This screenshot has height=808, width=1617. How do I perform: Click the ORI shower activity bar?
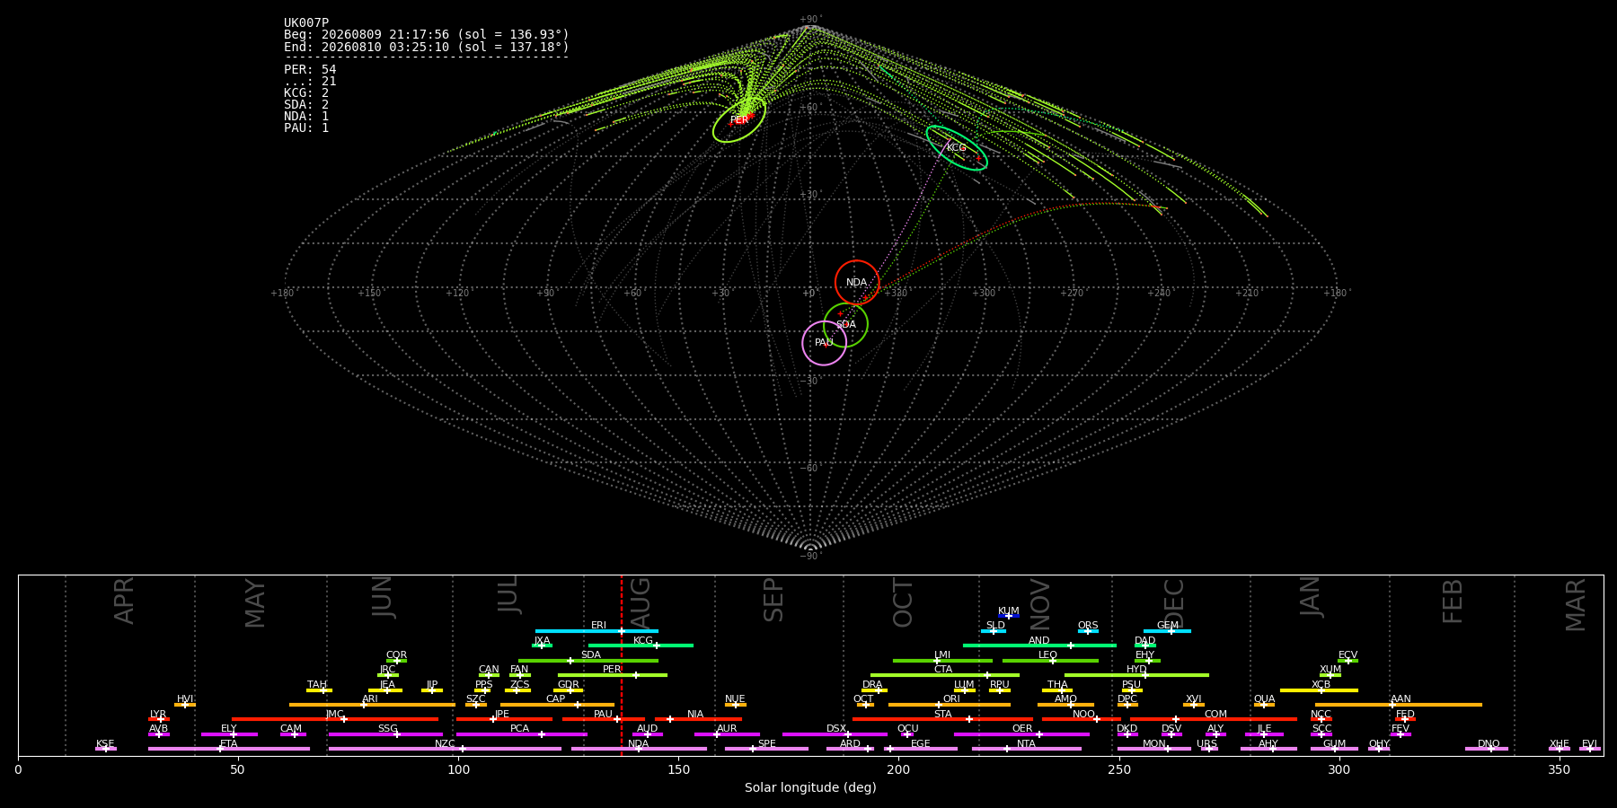click(x=950, y=705)
